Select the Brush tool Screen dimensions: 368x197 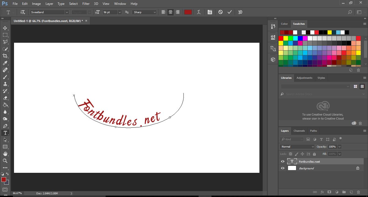pos(5,77)
